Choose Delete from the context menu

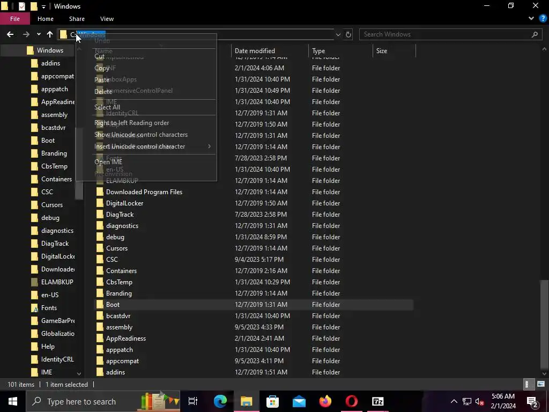[146, 91]
